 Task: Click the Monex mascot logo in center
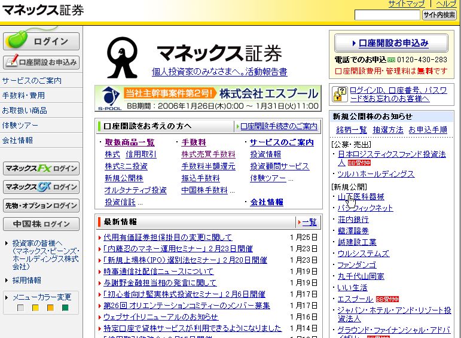click(x=122, y=58)
